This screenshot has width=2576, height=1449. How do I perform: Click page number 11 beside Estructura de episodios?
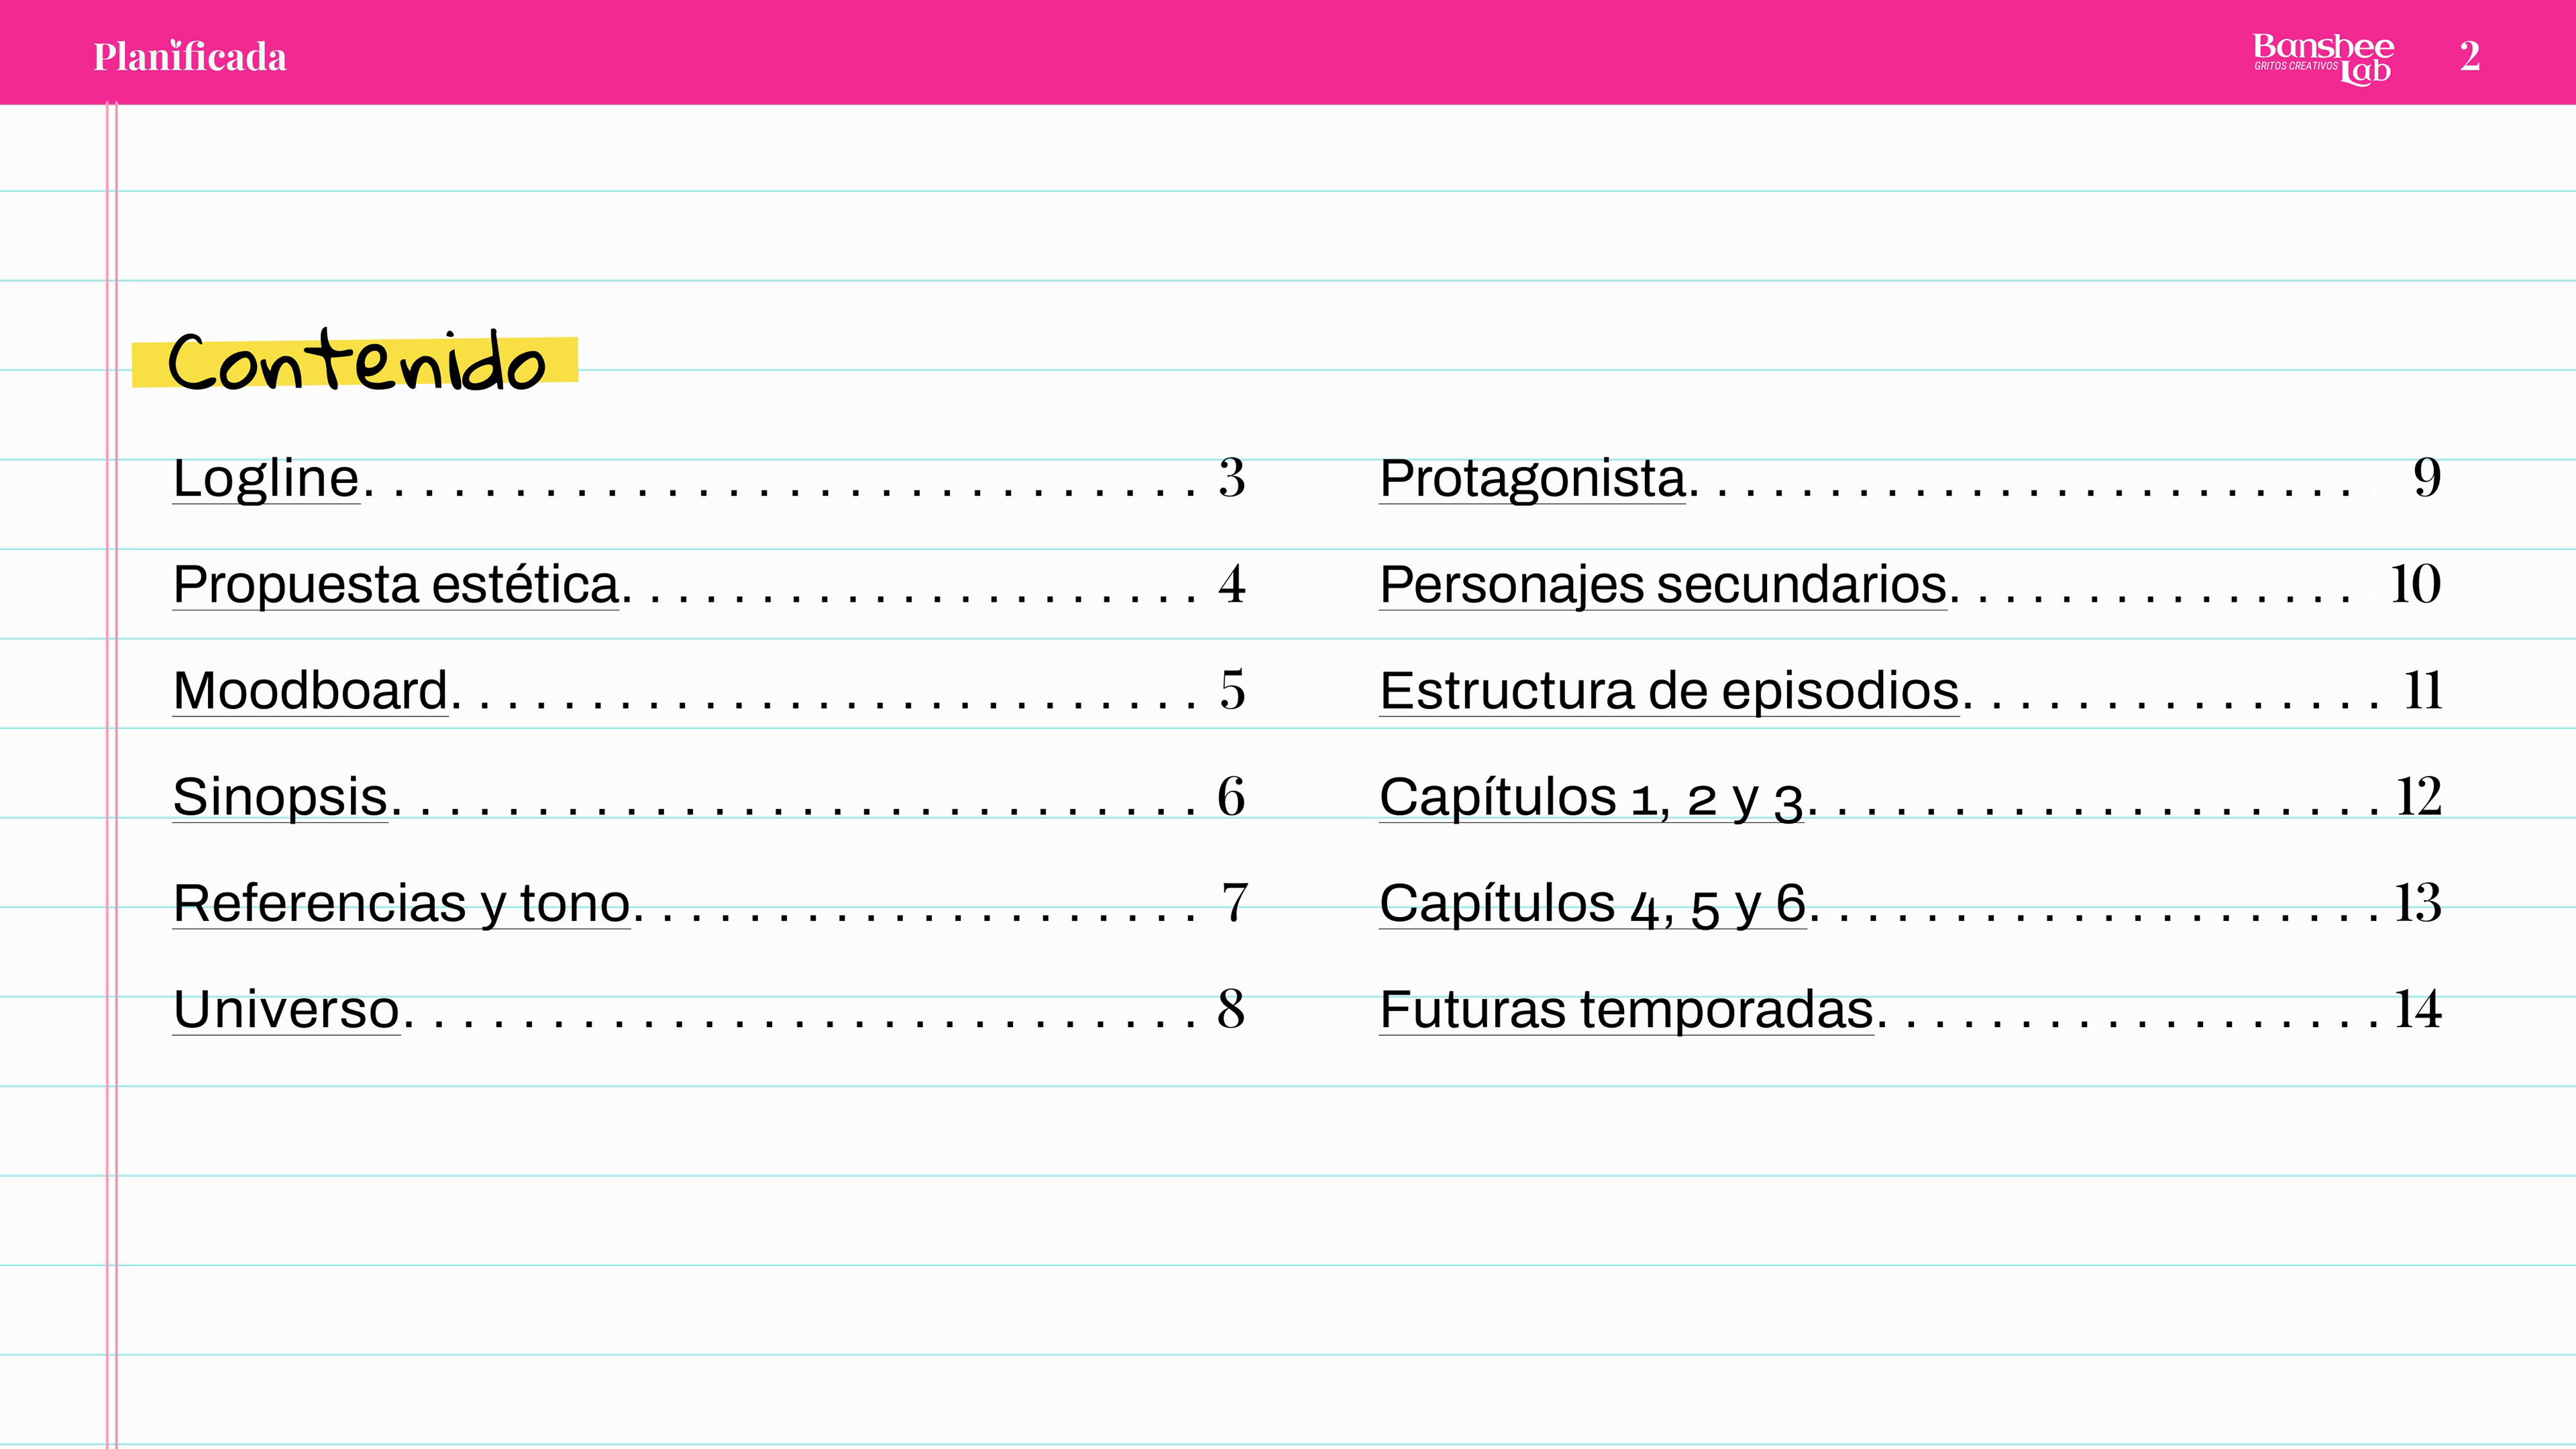[2422, 690]
